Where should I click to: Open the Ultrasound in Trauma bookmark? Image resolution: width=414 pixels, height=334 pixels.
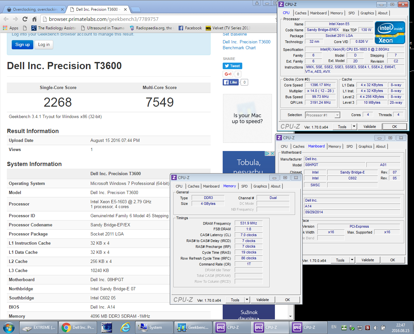tap(103, 28)
